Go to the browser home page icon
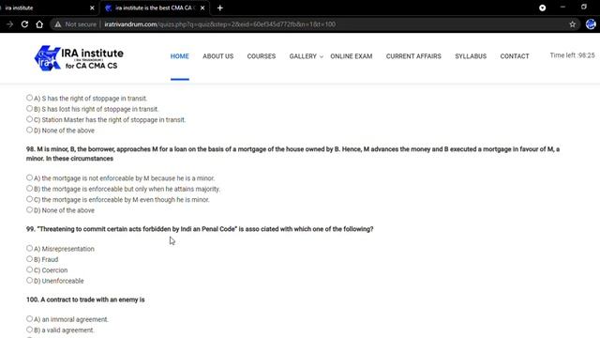600x338 pixels. [39, 24]
